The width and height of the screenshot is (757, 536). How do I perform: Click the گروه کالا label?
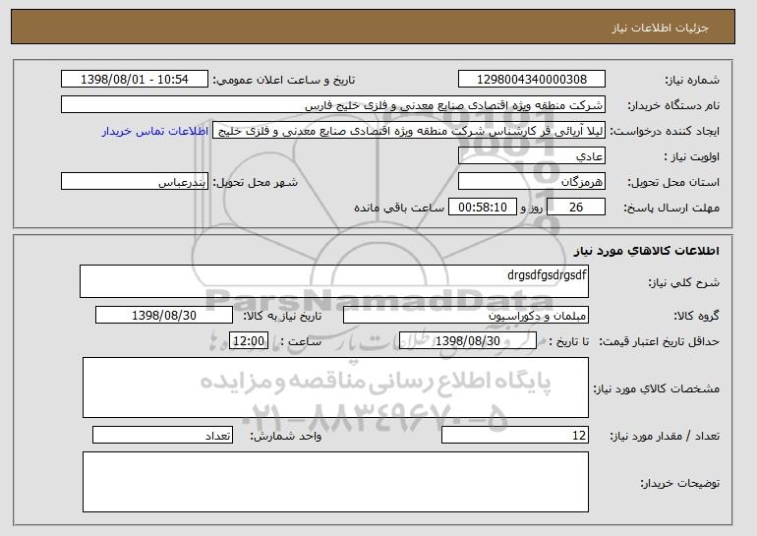coord(696,316)
